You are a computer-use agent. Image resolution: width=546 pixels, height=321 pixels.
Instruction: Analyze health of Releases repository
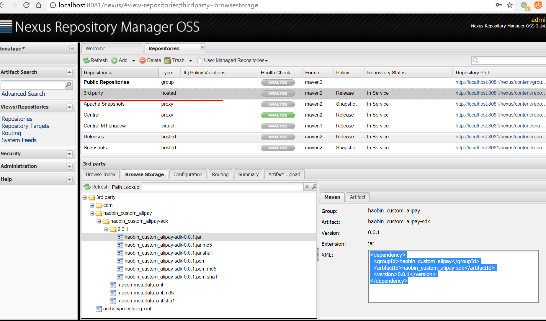click(278, 137)
